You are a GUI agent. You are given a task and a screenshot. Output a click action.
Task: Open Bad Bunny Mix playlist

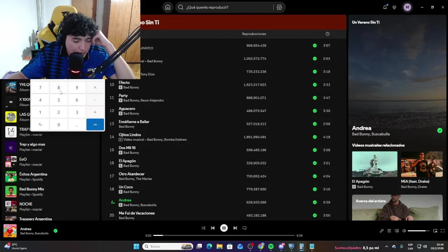click(51, 191)
